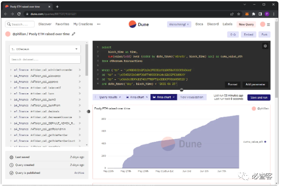Open the extensions puzzle icon
The height and width of the screenshot is (188, 281).
point(254,14)
